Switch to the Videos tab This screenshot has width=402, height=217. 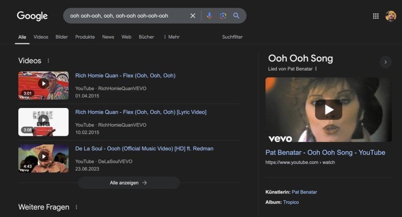tap(41, 37)
